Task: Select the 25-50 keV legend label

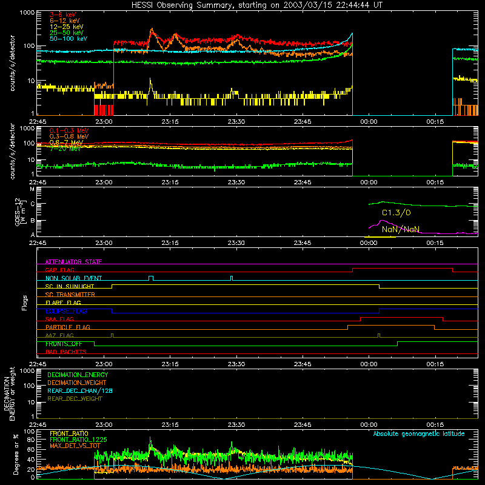Action: pyautogui.click(x=67, y=33)
